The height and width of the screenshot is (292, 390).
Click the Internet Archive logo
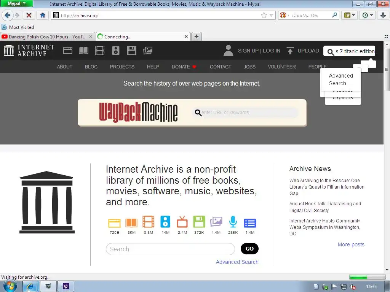[x=29, y=51]
